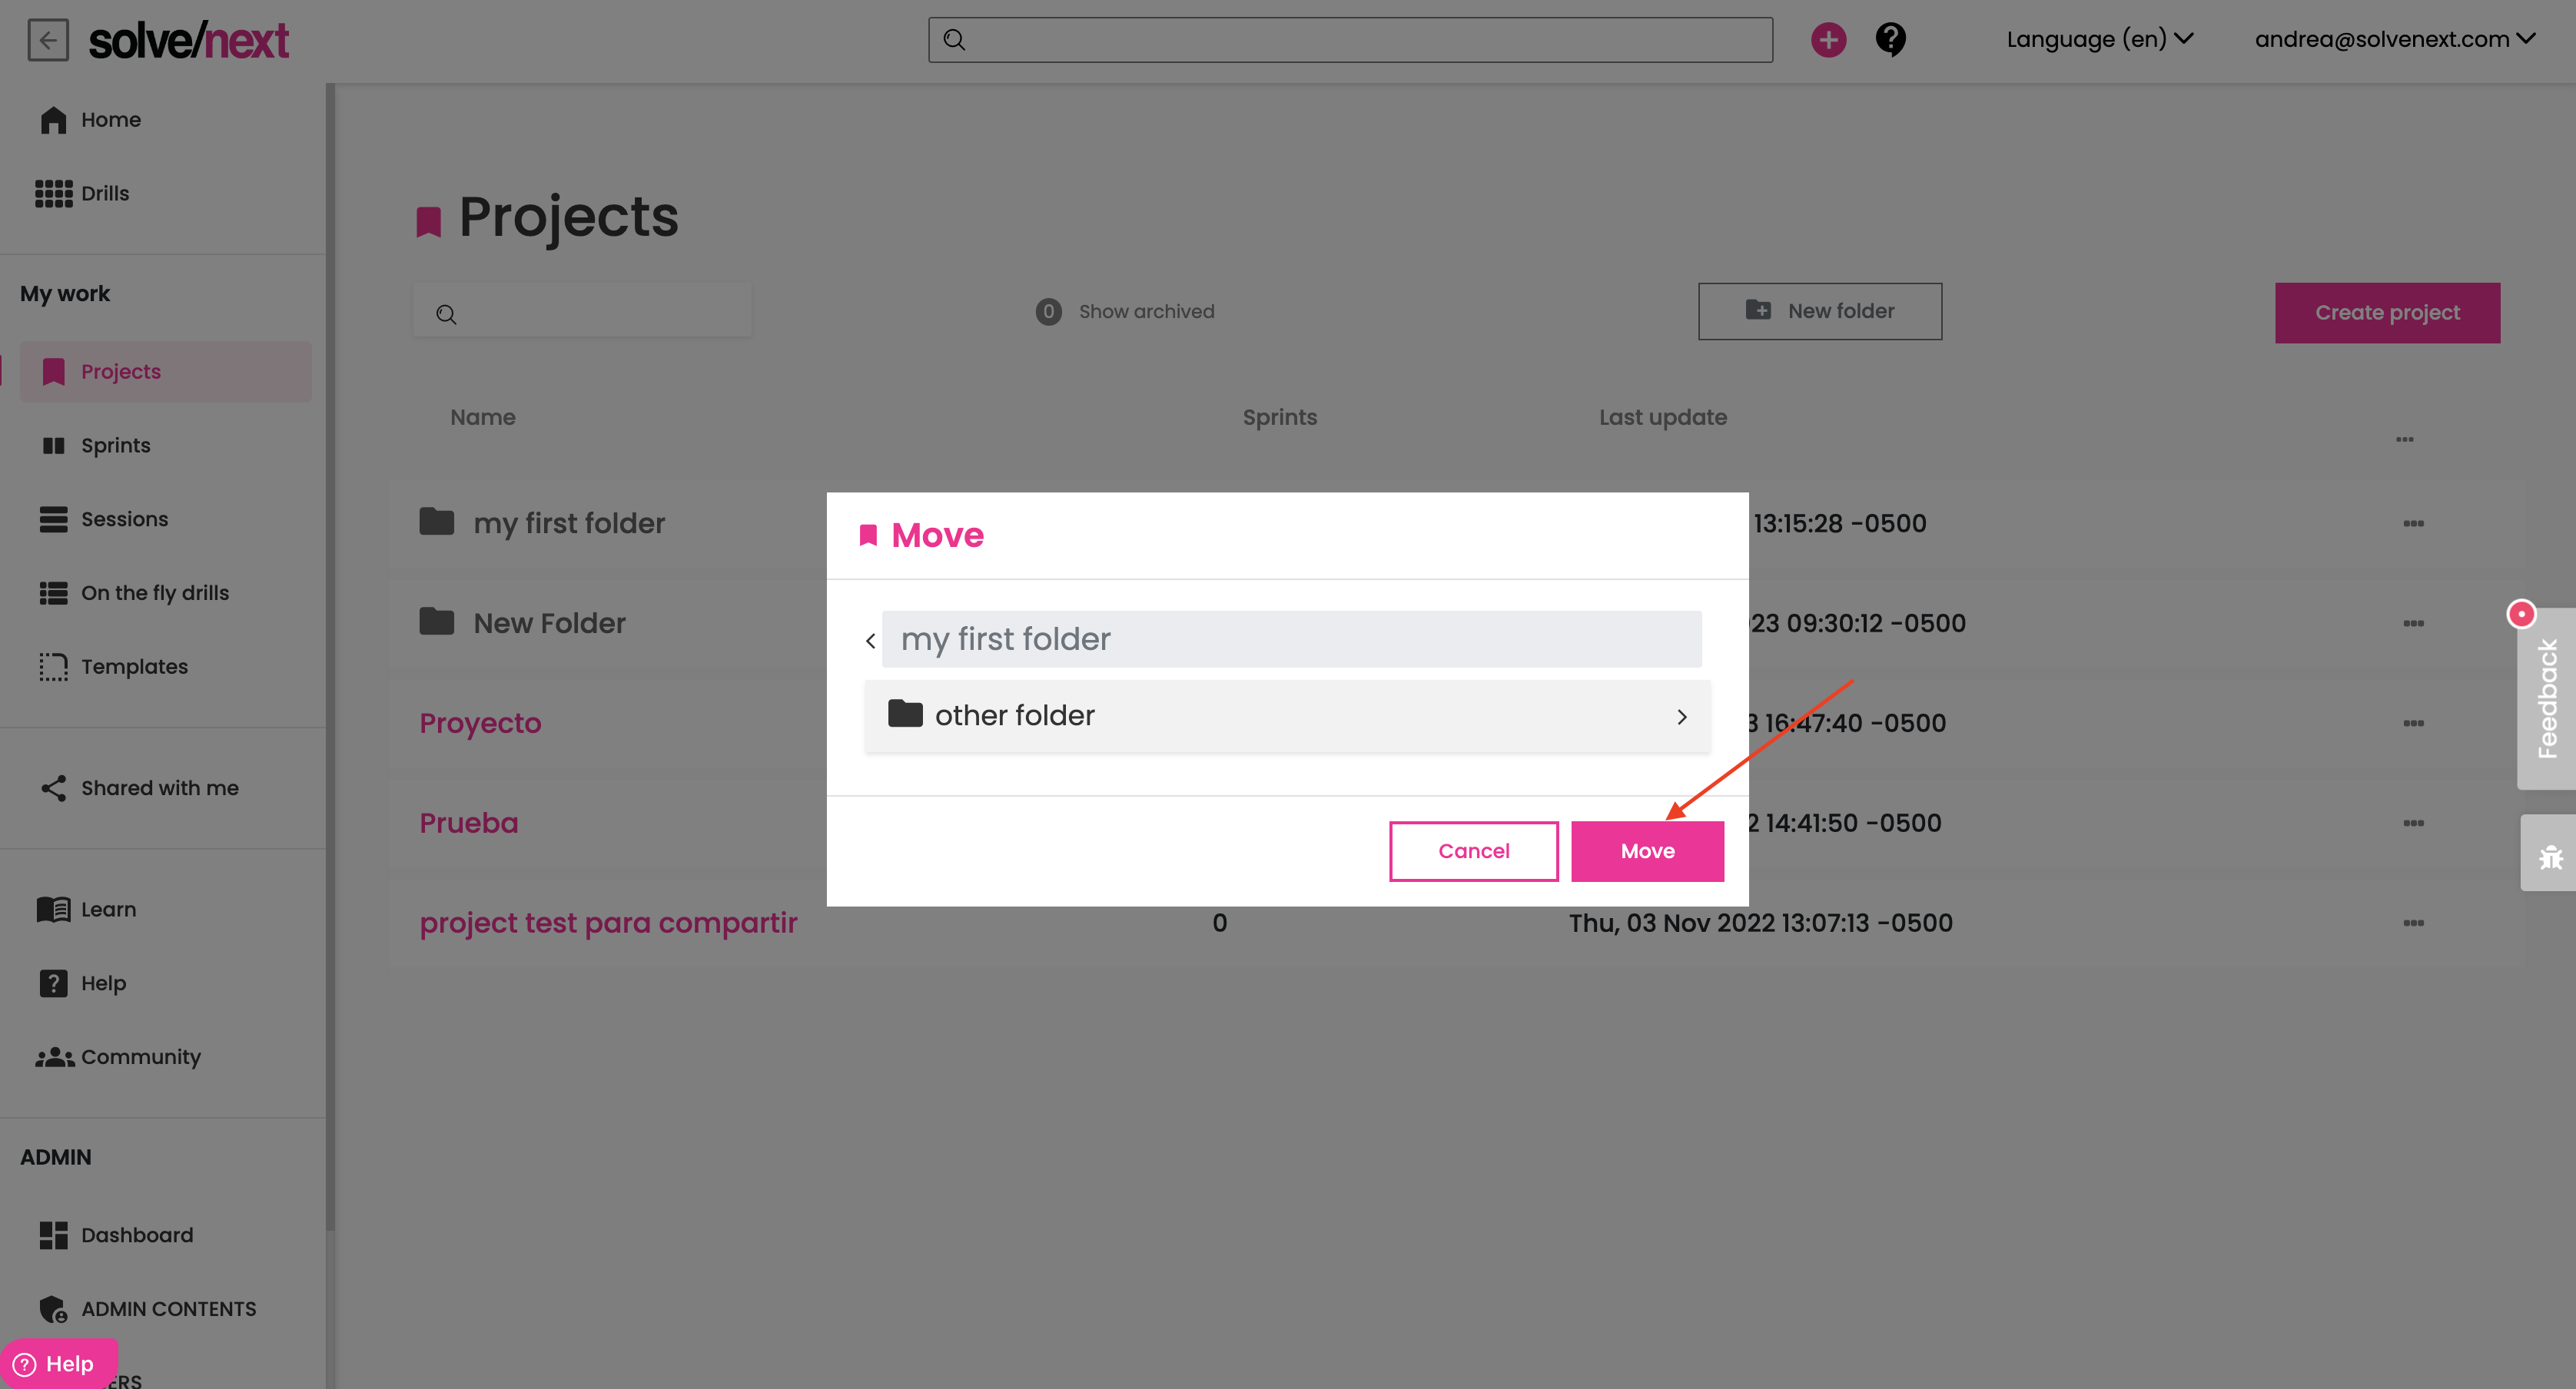Open the Language (en) dropdown
The image size is (2576, 1389).
(2099, 39)
